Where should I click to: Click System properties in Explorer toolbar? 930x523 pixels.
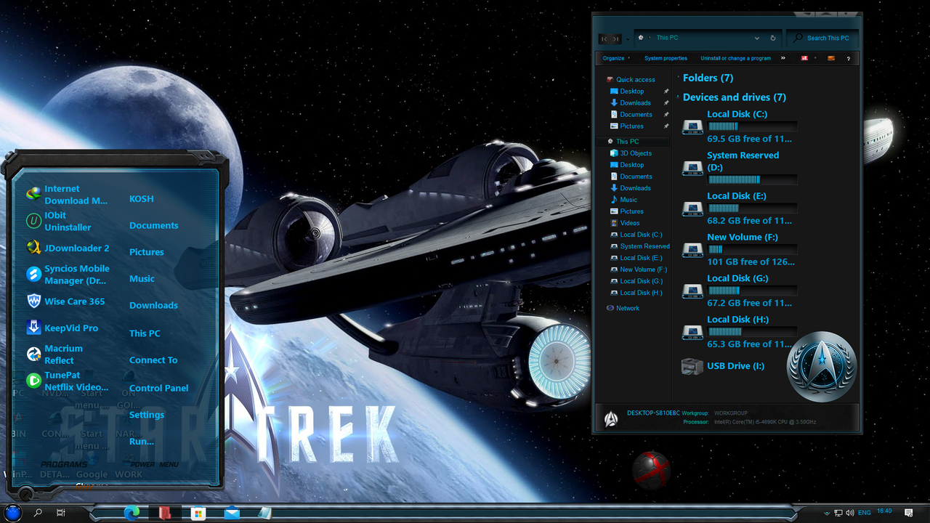[x=666, y=58]
